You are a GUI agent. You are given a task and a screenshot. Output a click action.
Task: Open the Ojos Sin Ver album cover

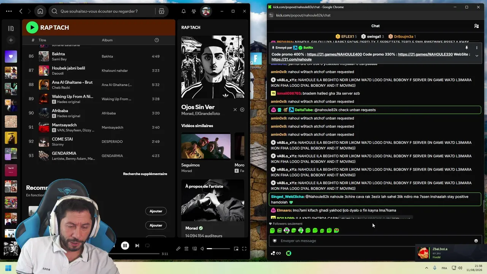[x=213, y=67]
